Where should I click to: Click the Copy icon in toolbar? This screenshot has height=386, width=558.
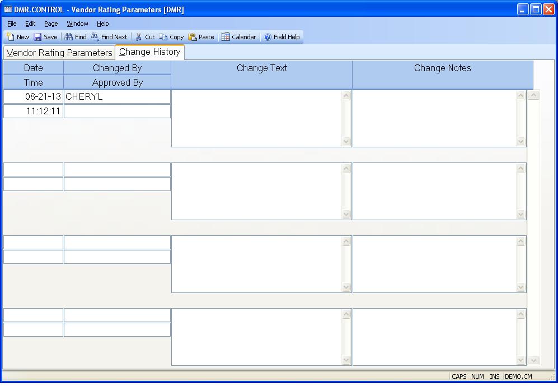(x=163, y=37)
